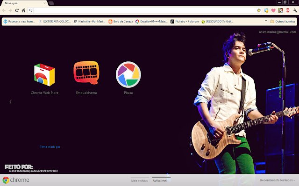
Task: Go forward with the forward arrow
Action: (x=10, y=10)
